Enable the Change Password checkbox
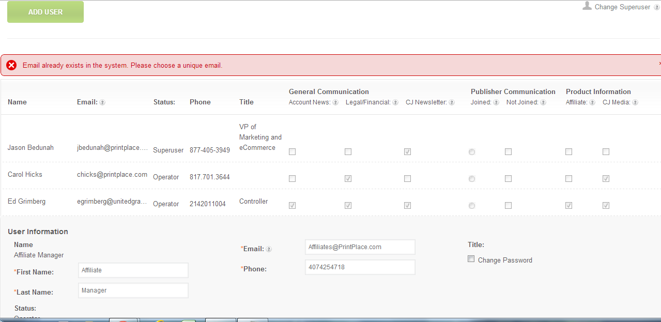The height and width of the screenshot is (322, 661). pyautogui.click(x=471, y=259)
